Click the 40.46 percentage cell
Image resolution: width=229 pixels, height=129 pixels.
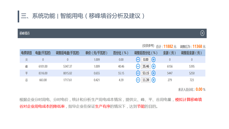(x=121, y=67)
